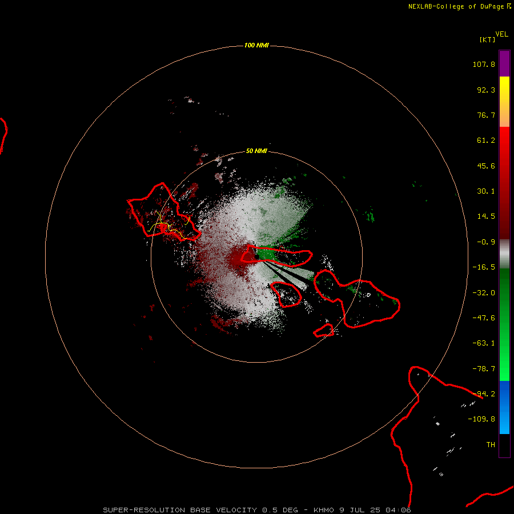Click the VEL legend title
Viewport: 514px width, 514px height.
[501, 34]
